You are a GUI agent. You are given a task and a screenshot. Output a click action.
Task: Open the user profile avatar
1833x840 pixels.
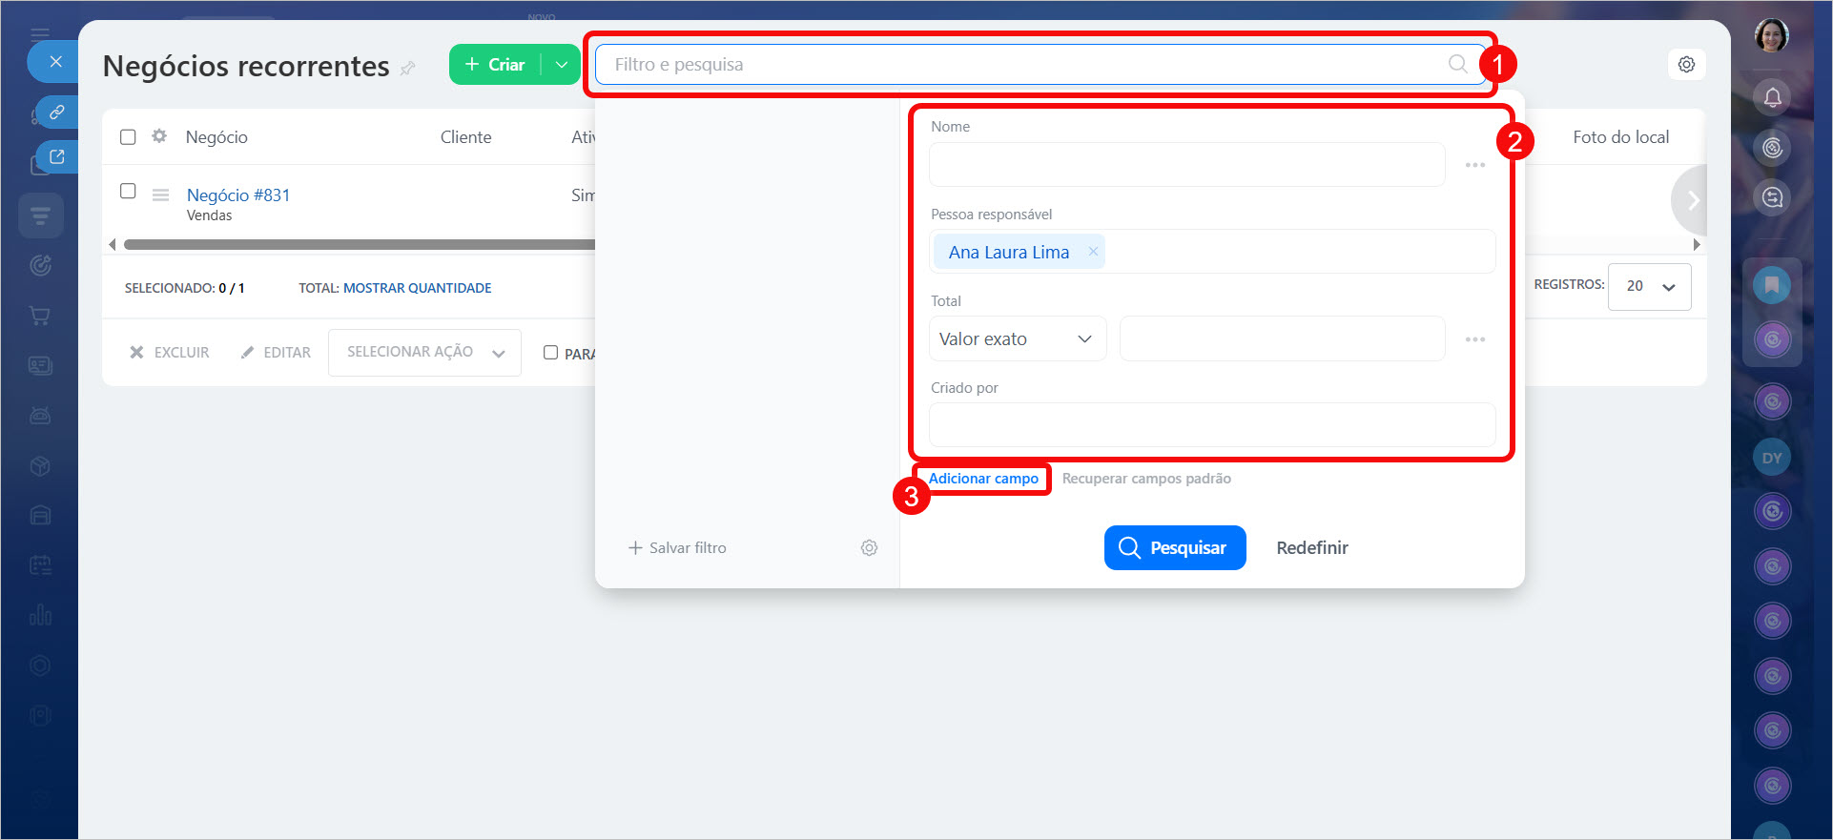point(1771,36)
